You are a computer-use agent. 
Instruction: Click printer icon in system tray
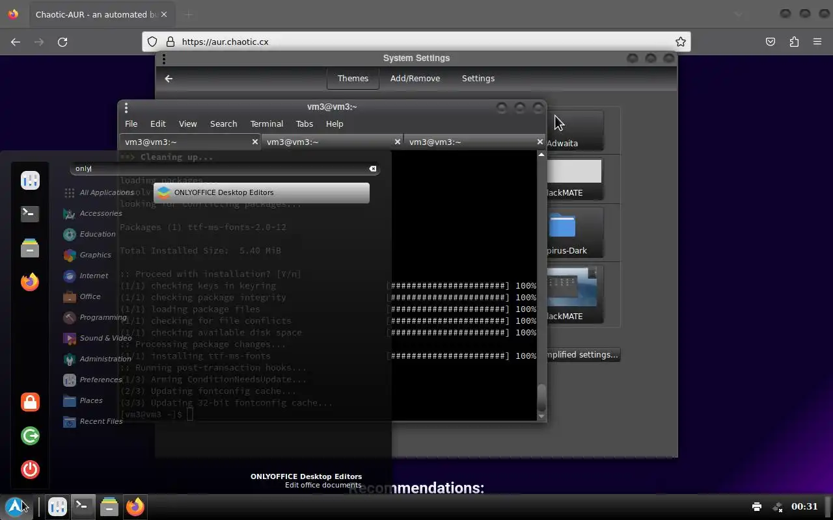(756, 506)
